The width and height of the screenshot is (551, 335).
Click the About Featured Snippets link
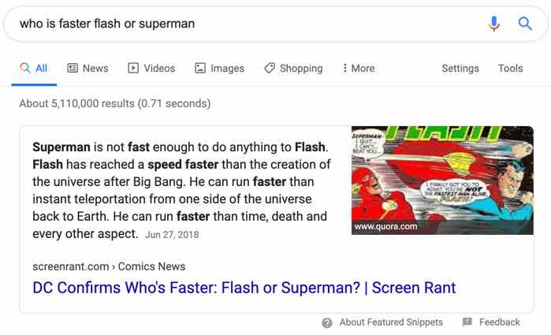pos(391,322)
